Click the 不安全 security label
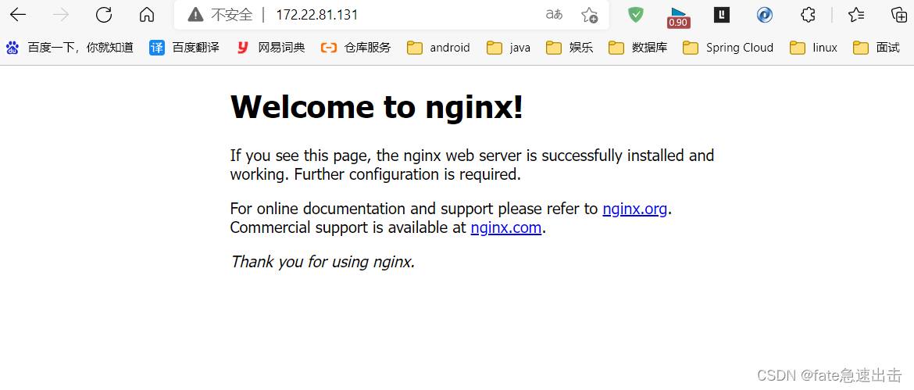The image size is (914, 390). 231,15
